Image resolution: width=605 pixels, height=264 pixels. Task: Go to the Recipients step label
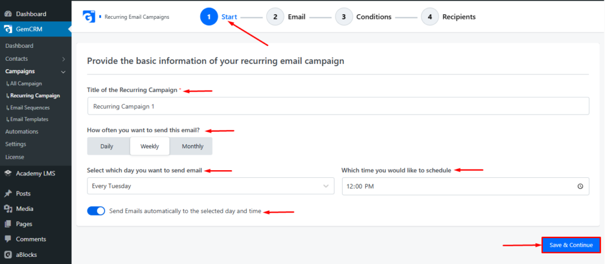[x=459, y=17]
